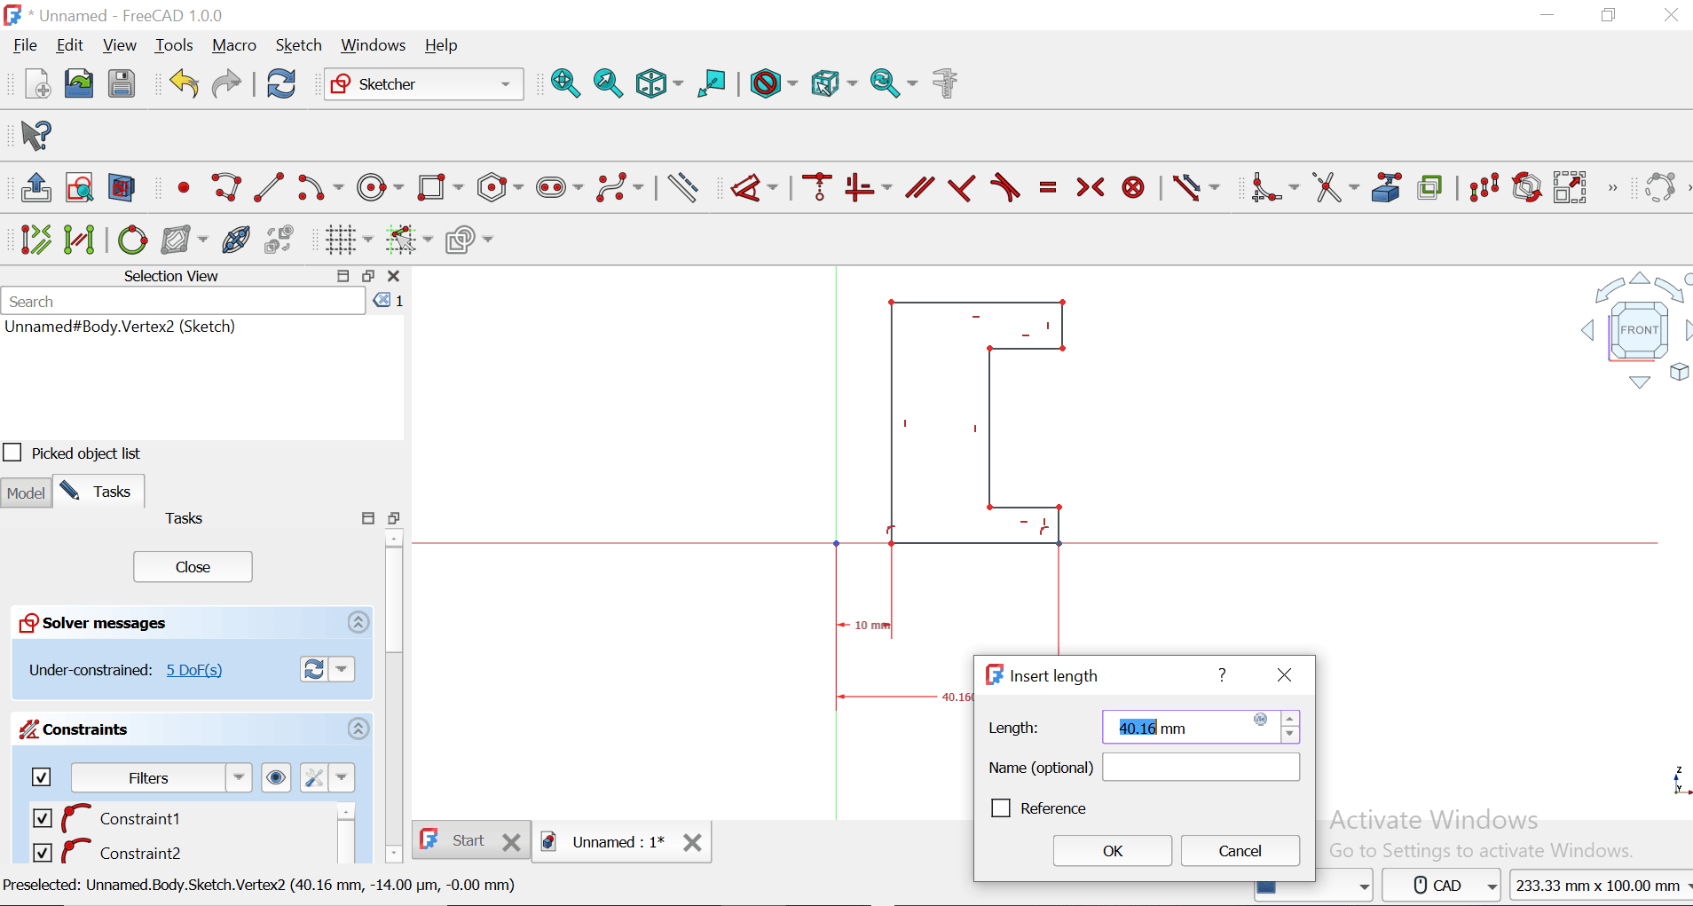Select the B-spline tool
This screenshot has width=1693, height=906.
(x=611, y=187)
